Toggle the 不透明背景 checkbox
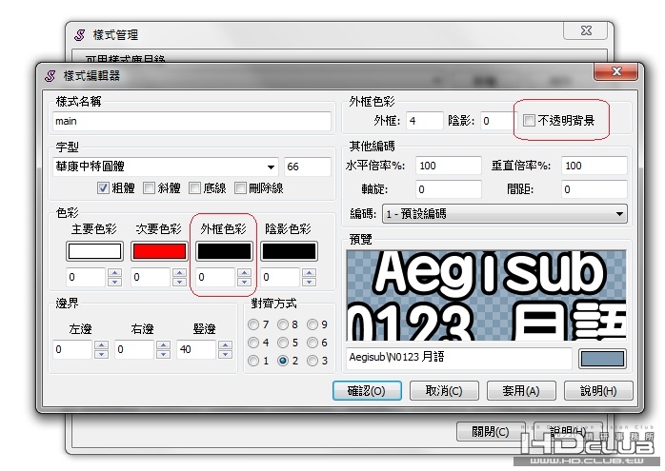Image resolution: width=665 pixels, height=471 pixels. pyautogui.click(x=529, y=120)
